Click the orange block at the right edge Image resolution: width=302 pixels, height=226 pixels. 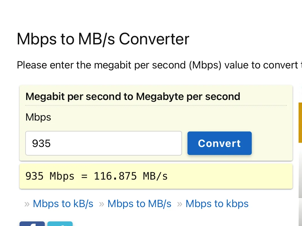300,123
